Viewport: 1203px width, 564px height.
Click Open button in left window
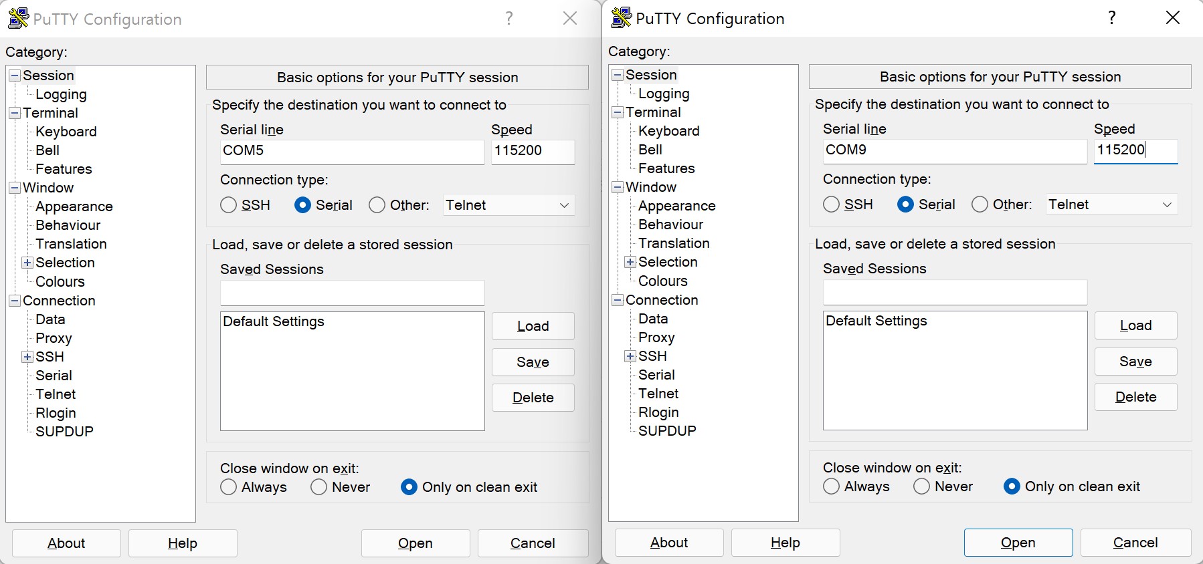pyautogui.click(x=415, y=543)
